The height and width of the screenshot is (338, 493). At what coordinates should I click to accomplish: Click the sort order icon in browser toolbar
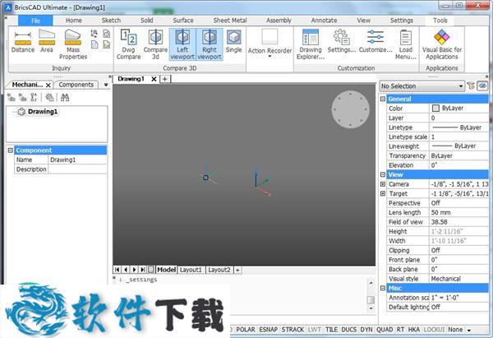click(x=34, y=98)
